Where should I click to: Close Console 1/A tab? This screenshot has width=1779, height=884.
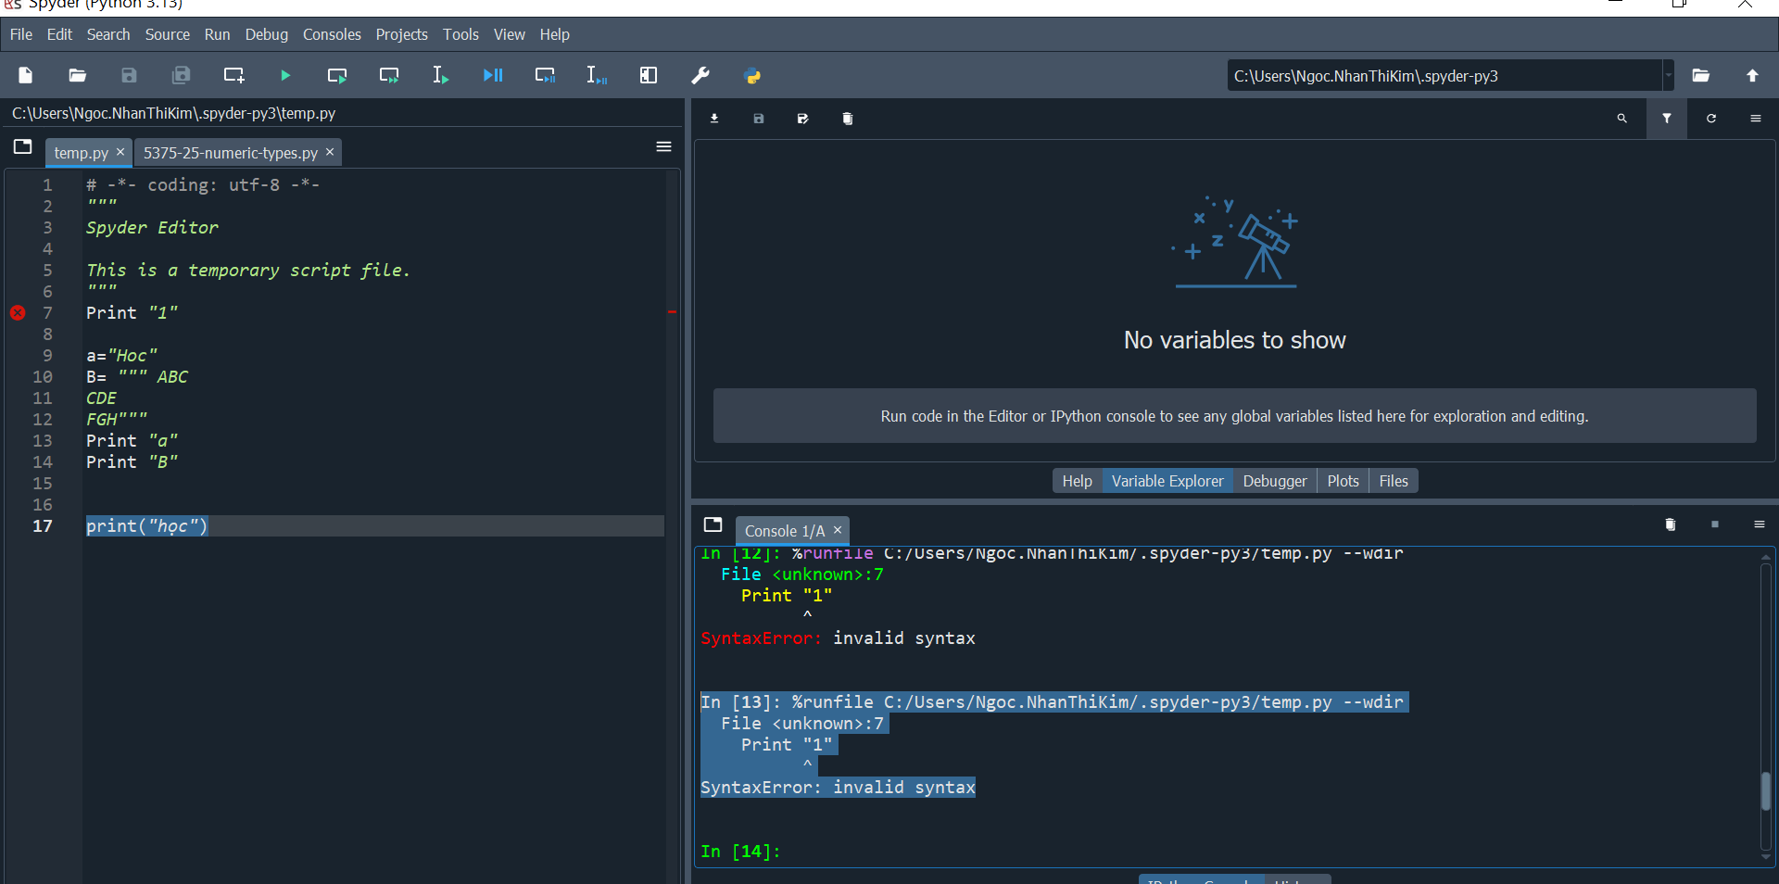click(x=838, y=530)
